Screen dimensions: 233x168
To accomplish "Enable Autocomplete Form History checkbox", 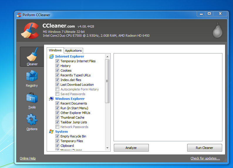I will pos(57,89).
